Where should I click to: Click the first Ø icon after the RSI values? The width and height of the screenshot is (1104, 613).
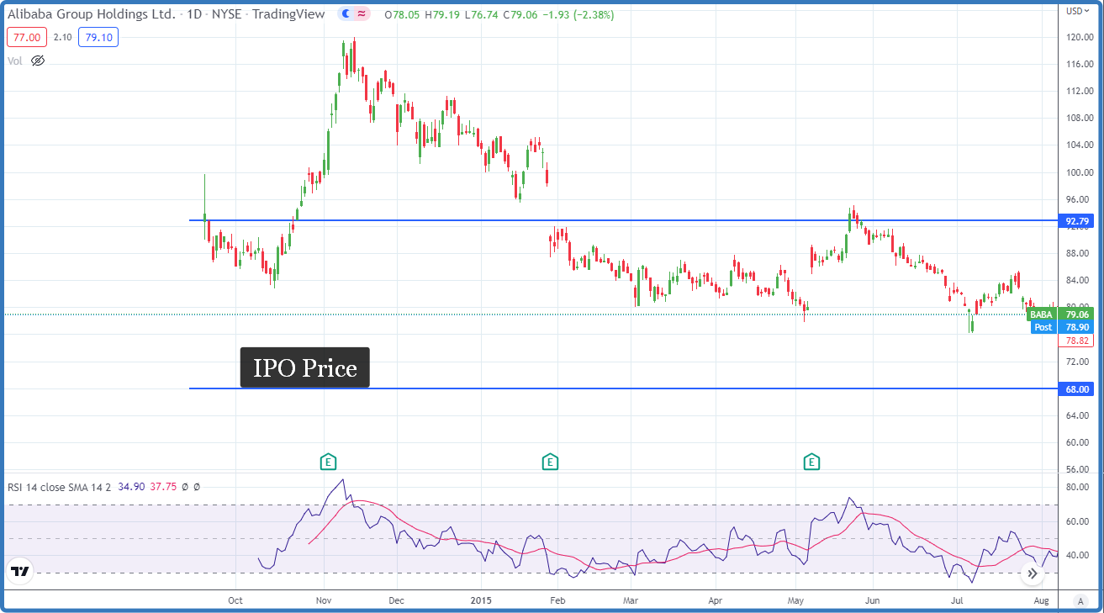[184, 487]
